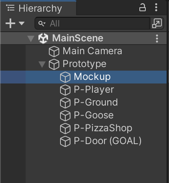
Task: Click the Hierarchy search field
Action: click(x=92, y=23)
